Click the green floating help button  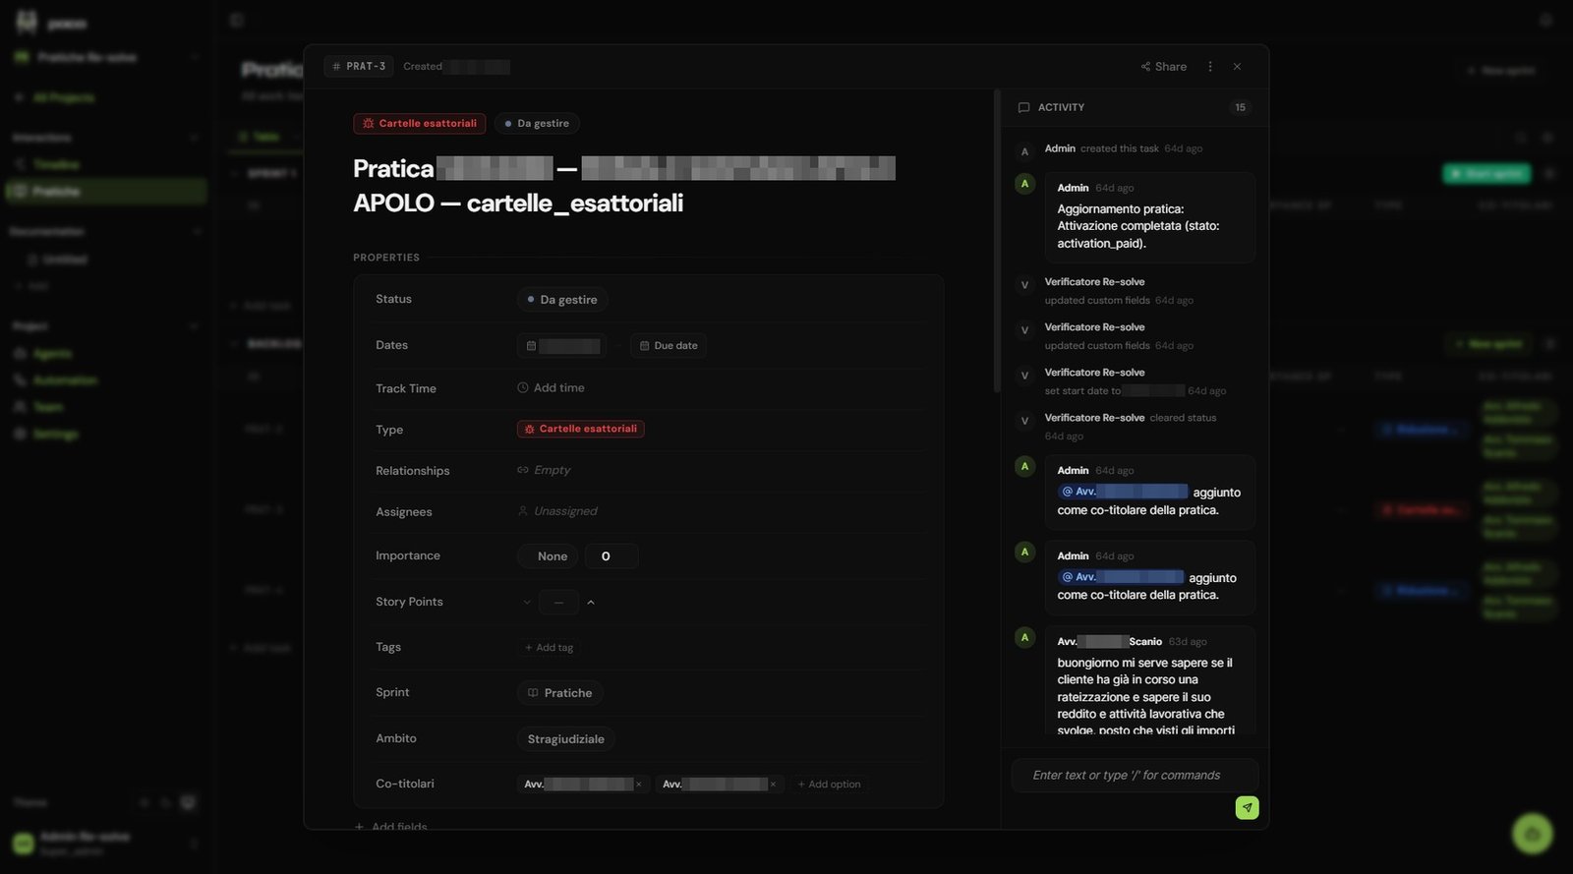point(1532,834)
